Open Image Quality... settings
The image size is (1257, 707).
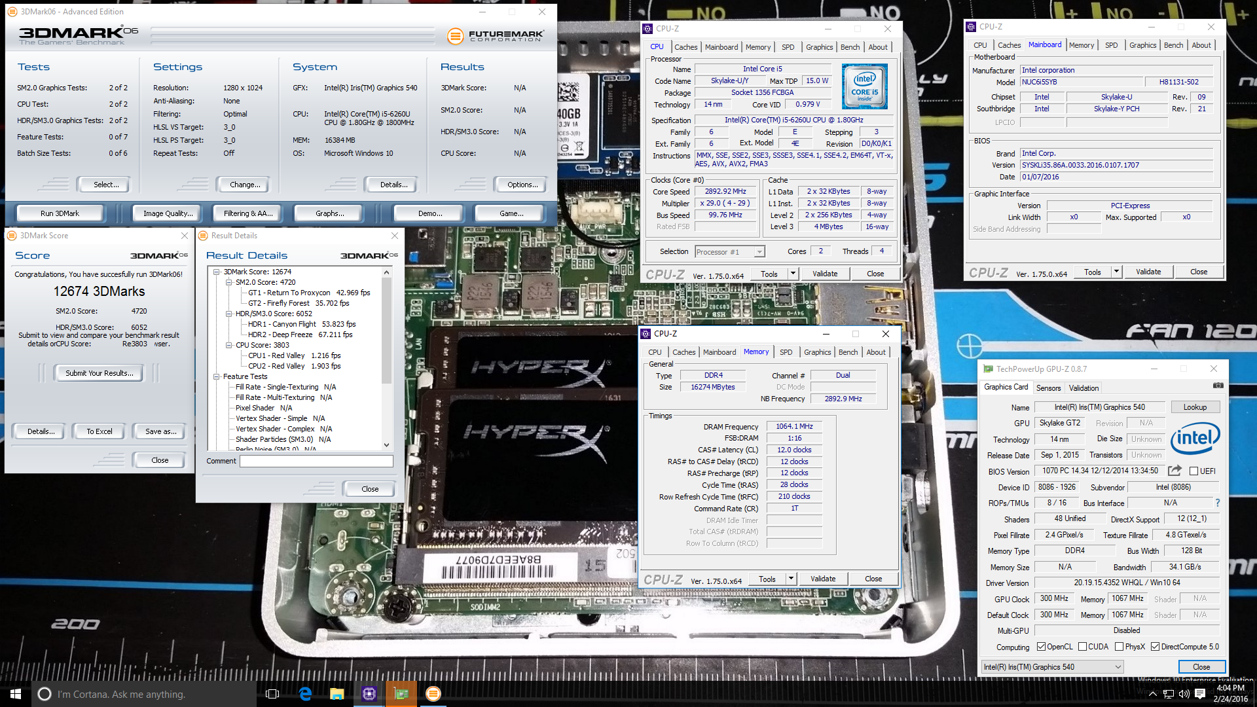point(168,213)
